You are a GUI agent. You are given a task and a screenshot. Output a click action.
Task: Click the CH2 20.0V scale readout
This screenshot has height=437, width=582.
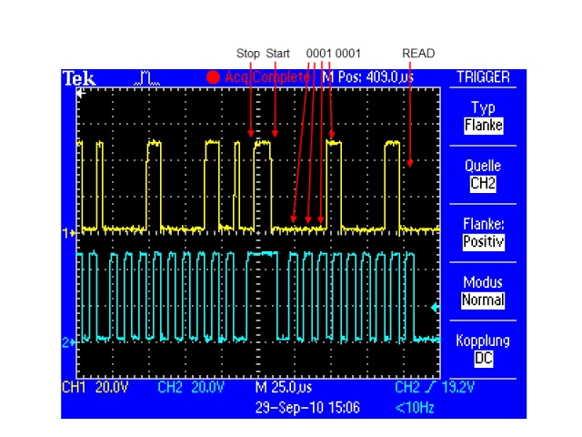[191, 387]
